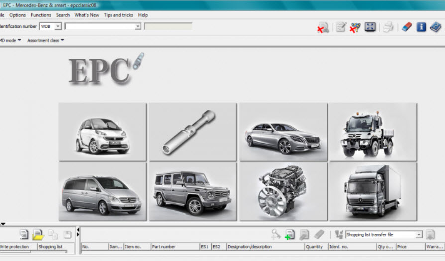
Task: Click the save floppy disk icon
Action: 67,234
